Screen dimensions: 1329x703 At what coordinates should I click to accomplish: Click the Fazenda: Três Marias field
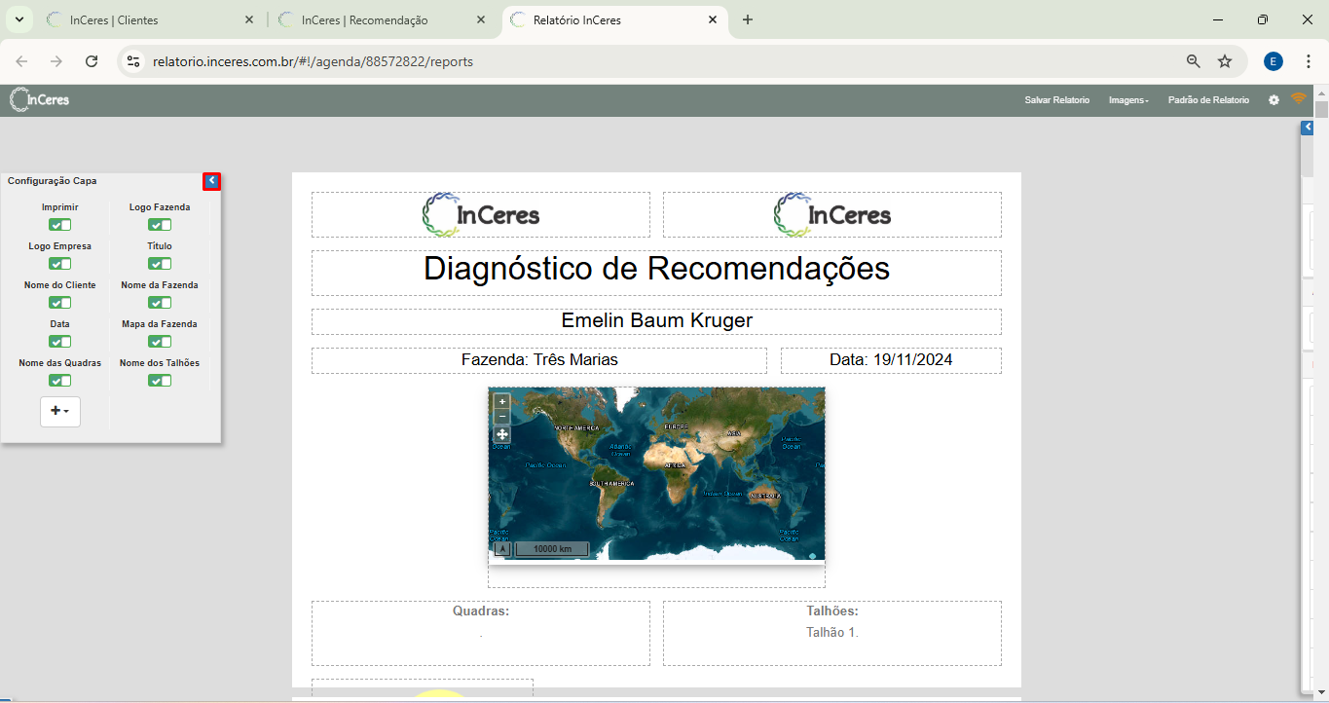coord(539,360)
